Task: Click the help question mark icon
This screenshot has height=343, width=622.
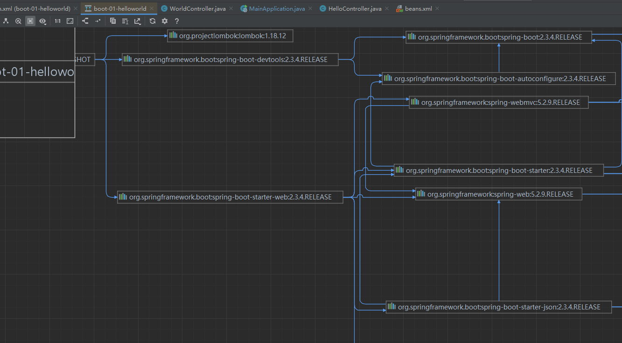Action: (177, 21)
